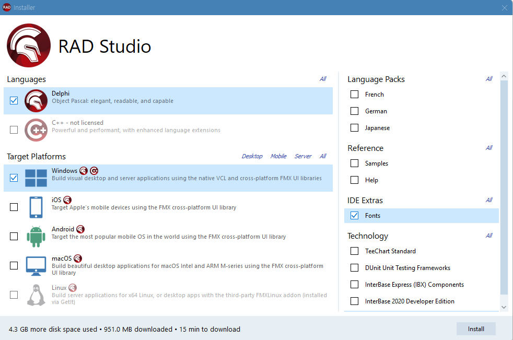Select the Desktop platforms filter link
The width and height of the screenshot is (513, 340).
[x=252, y=156]
